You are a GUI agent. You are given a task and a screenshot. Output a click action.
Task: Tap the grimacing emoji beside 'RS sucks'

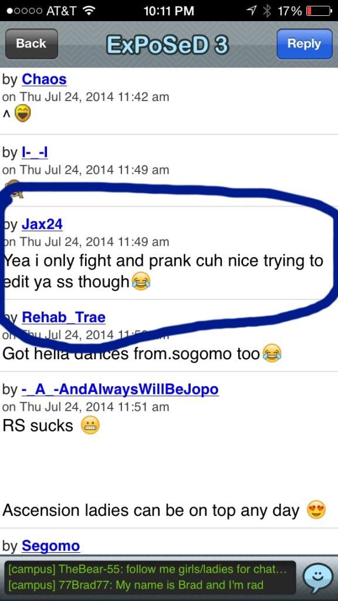click(x=90, y=425)
